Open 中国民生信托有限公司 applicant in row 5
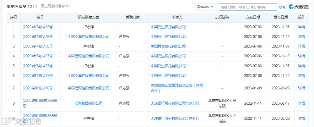The height and width of the screenshot is (127, 314). click(168, 66)
